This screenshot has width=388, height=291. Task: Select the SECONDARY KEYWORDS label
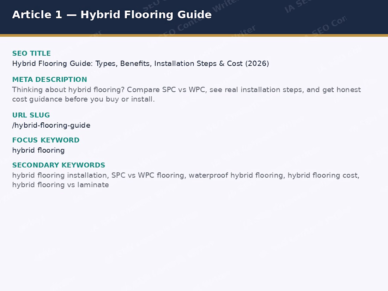[59, 165]
